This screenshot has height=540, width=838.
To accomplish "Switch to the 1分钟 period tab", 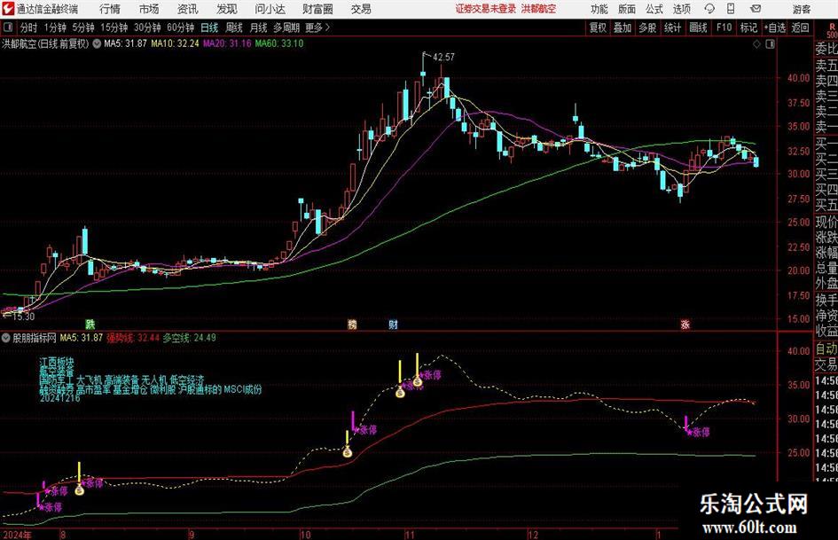I will tap(54, 27).
